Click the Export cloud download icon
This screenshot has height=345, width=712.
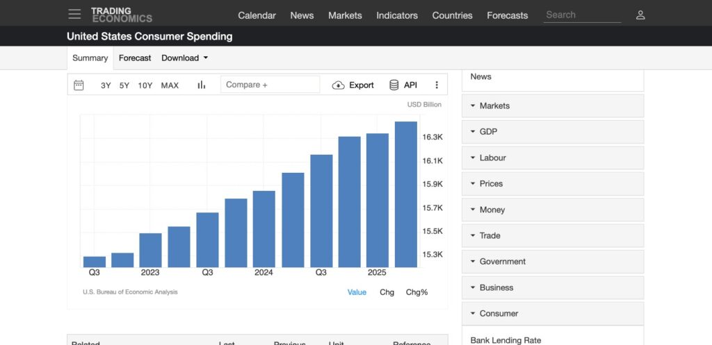(339, 85)
